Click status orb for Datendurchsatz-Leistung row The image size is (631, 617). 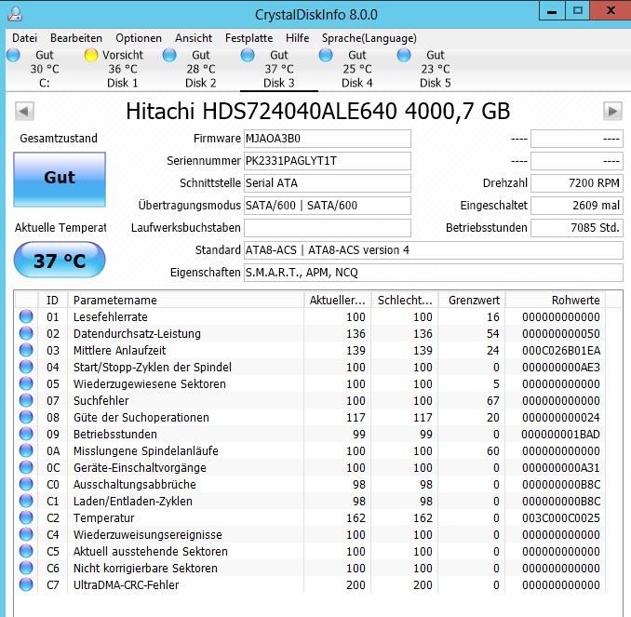coord(26,333)
